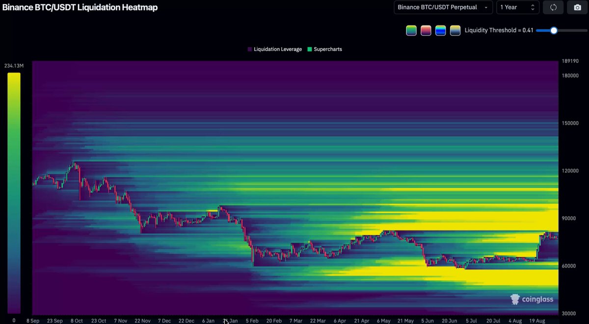Image resolution: width=589 pixels, height=324 pixels.
Task: Select the yellow-to-navy heatmap color theme
Action: coord(455,30)
